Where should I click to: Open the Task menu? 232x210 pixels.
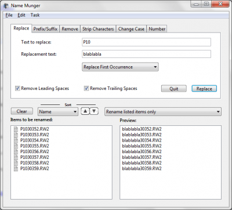coord(35,15)
